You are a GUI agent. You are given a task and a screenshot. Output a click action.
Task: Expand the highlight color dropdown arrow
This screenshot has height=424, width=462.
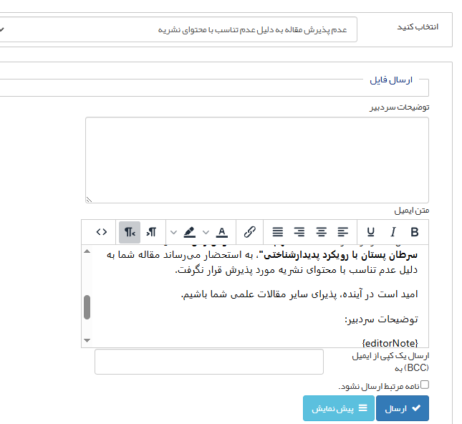(x=173, y=232)
